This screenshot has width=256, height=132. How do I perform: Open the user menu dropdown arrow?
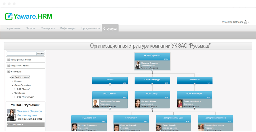(x=249, y=22)
